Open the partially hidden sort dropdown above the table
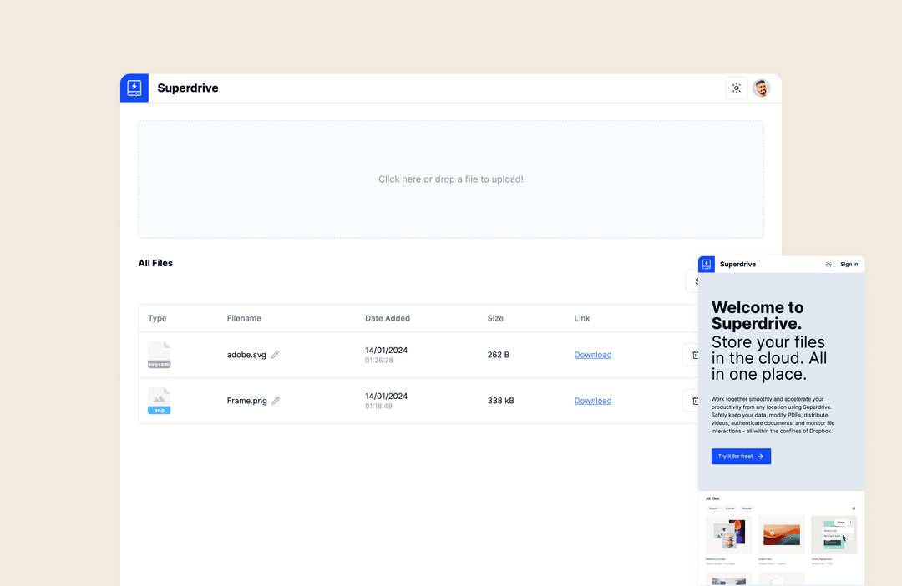This screenshot has height=586, width=902. point(692,281)
